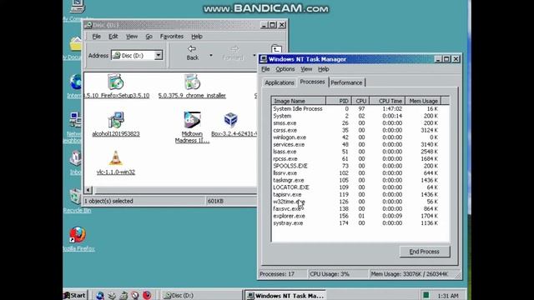This screenshot has height=300, width=534.
Task: Click the red Firefox quick launch icon
Action: (147, 295)
